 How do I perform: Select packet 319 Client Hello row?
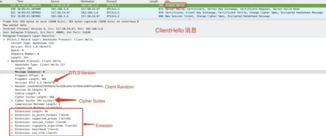pyautogui.click(x=163, y=5)
